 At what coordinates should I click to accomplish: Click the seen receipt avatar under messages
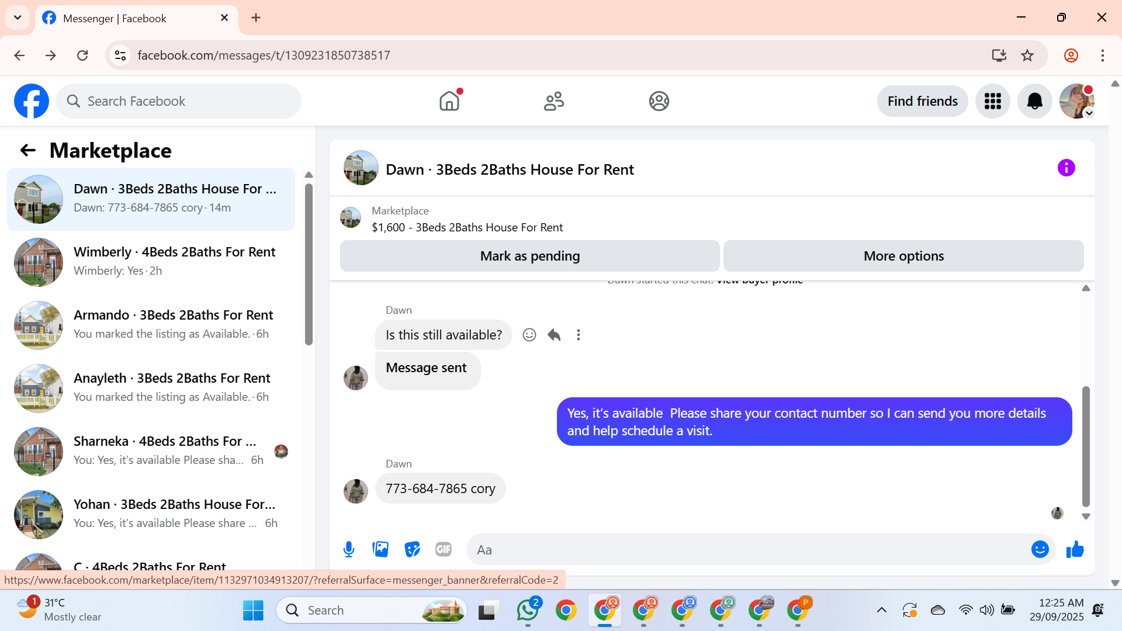point(1057,514)
